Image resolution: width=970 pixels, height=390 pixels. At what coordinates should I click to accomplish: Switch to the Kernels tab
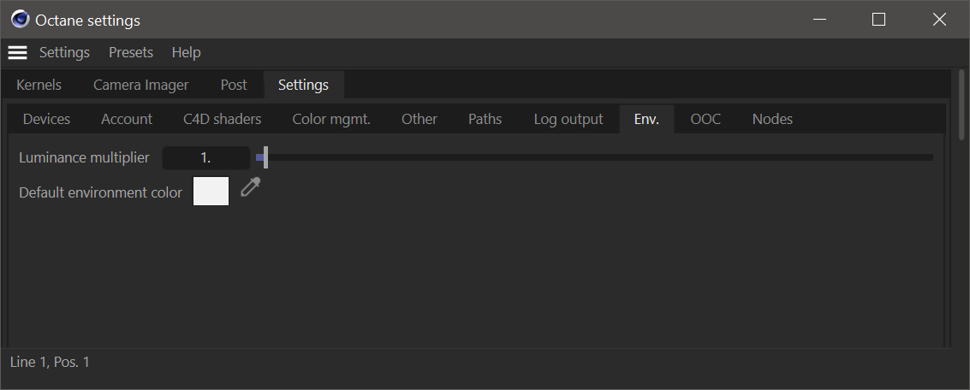point(39,86)
